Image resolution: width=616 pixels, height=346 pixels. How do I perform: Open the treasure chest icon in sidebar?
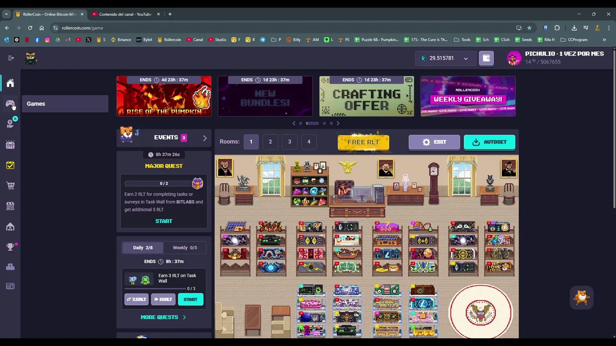click(10, 145)
